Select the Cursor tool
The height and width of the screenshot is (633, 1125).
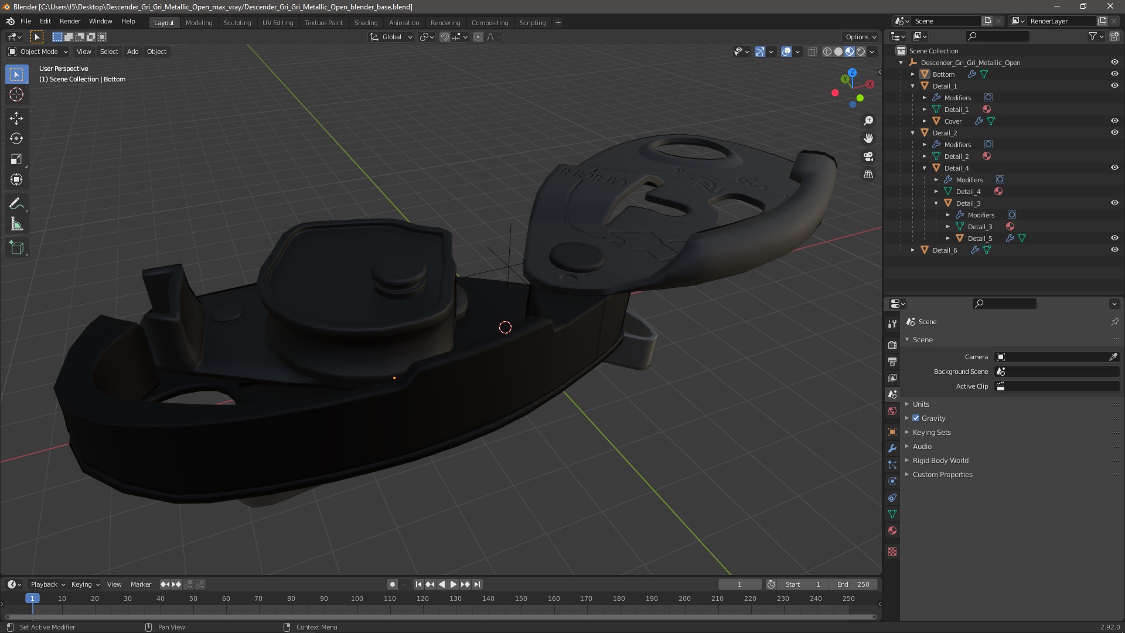[16, 95]
